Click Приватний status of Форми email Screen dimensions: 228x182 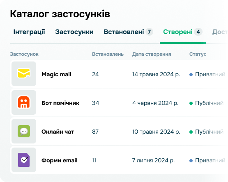click(210, 161)
